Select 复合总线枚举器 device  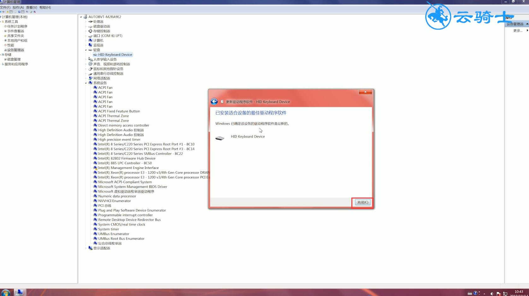tap(110, 243)
